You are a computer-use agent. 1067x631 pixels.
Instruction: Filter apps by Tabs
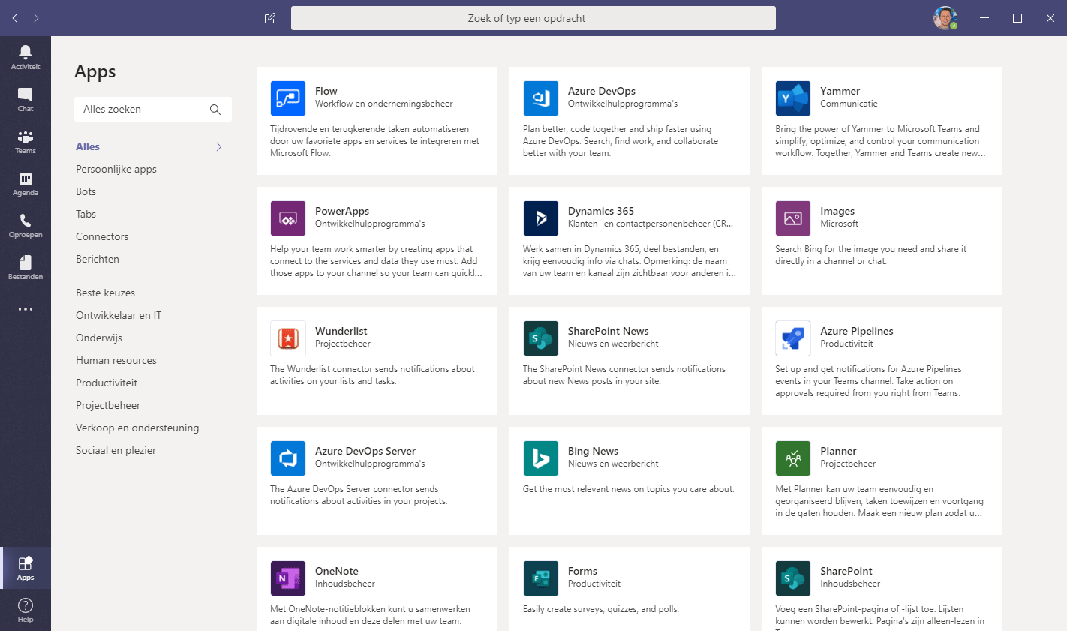tap(86, 214)
